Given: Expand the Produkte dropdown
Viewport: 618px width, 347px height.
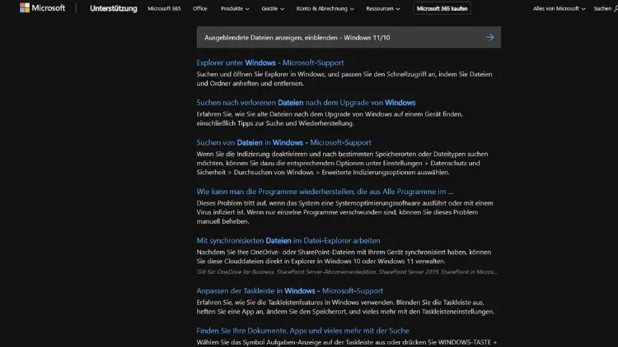Looking at the screenshot, I should tap(235, 8).
